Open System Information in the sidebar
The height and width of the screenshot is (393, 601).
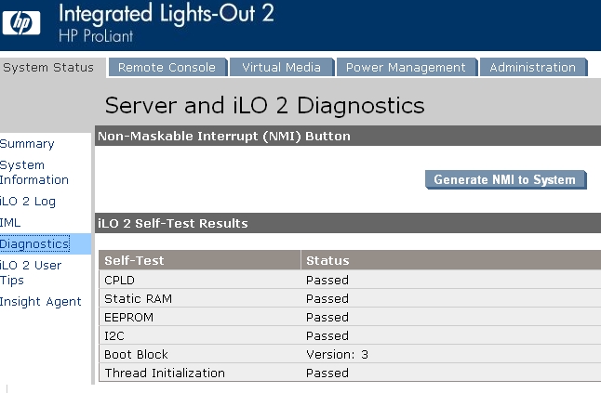click(34, 173)
